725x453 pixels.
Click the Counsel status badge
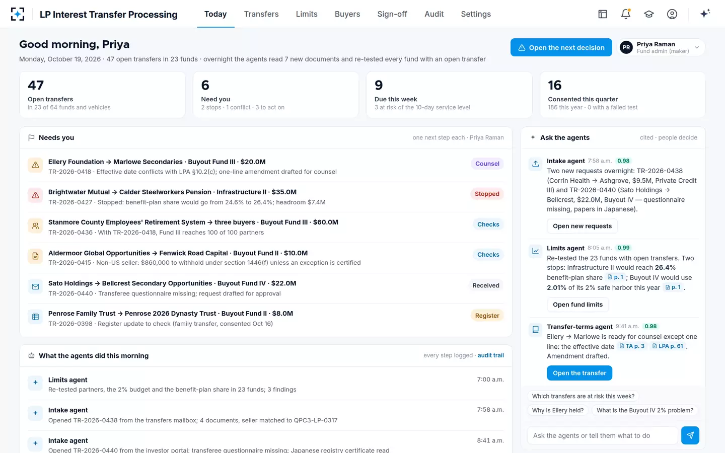(x=487, y=164)
